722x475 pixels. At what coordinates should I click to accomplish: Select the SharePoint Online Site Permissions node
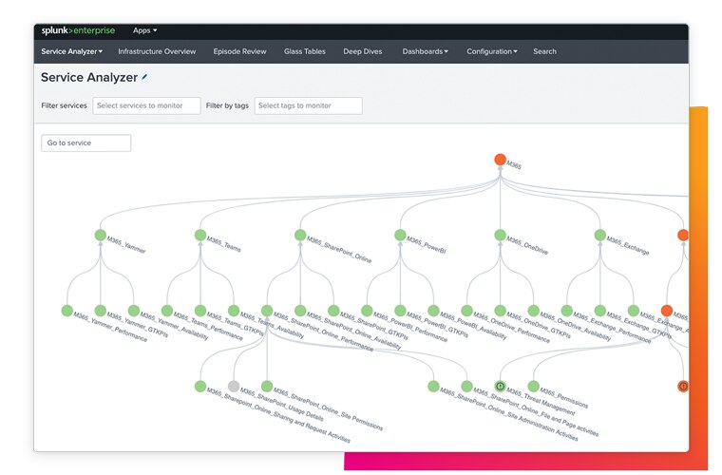(267, 386)
